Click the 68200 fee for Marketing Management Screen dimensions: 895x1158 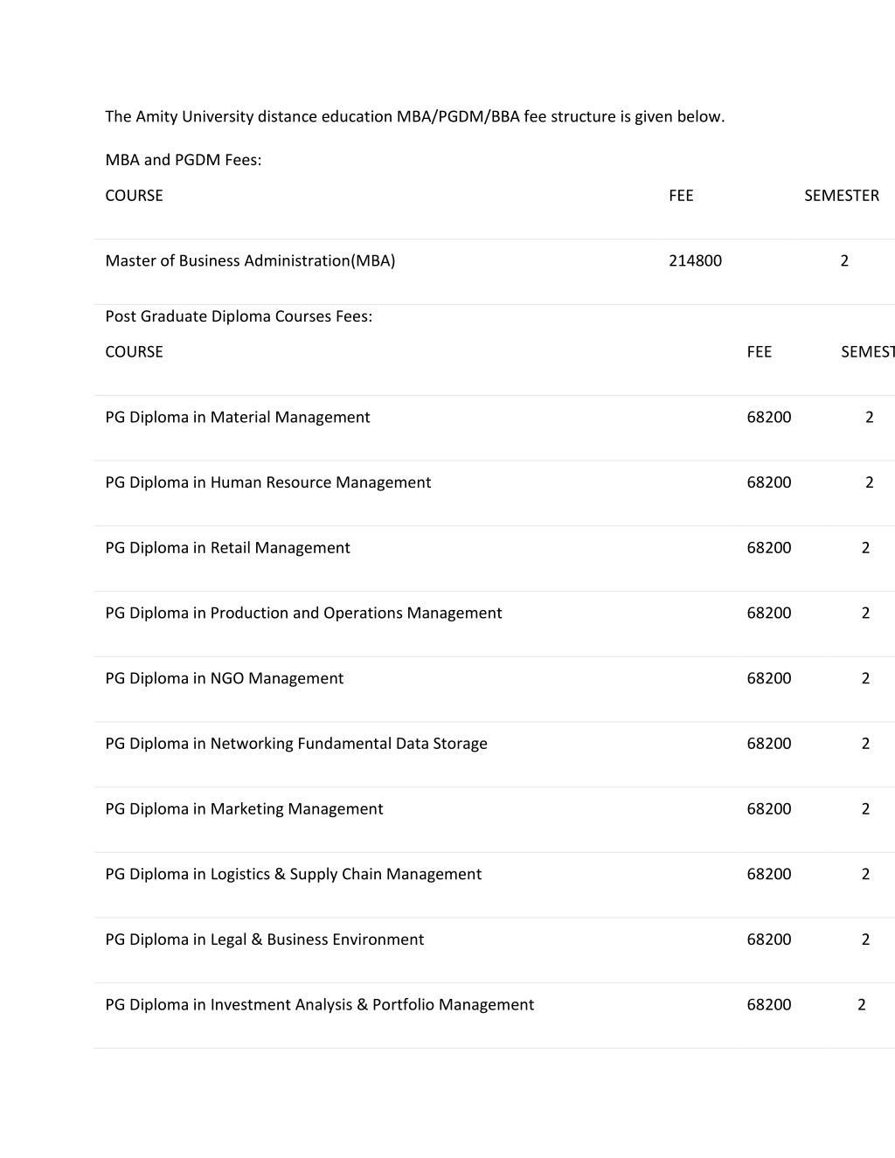769,808
